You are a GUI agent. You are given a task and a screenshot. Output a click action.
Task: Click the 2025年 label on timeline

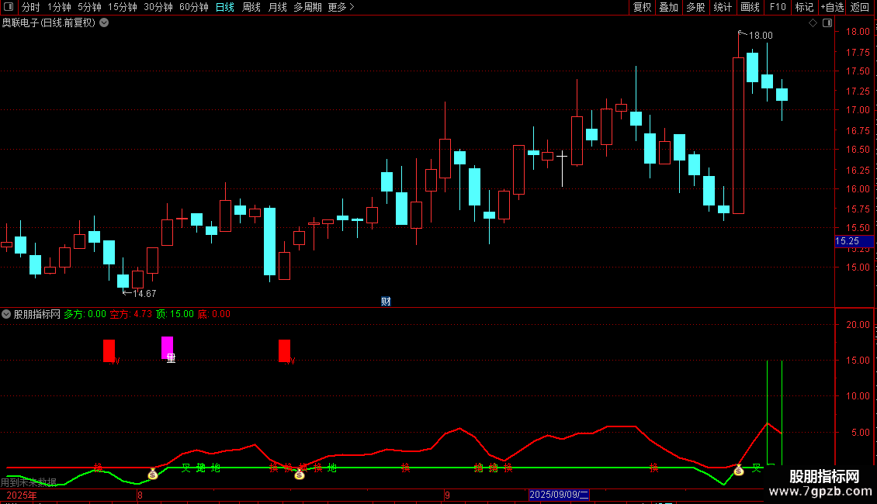(21, 495)
